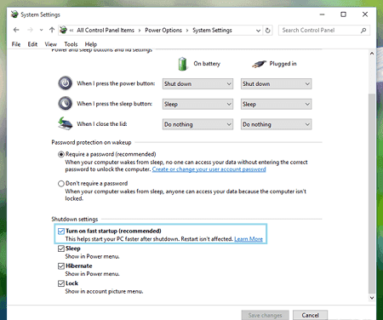
Task: Click 'When I press the power button:' label
Action: pyautogui.click(x=116, y=83)
